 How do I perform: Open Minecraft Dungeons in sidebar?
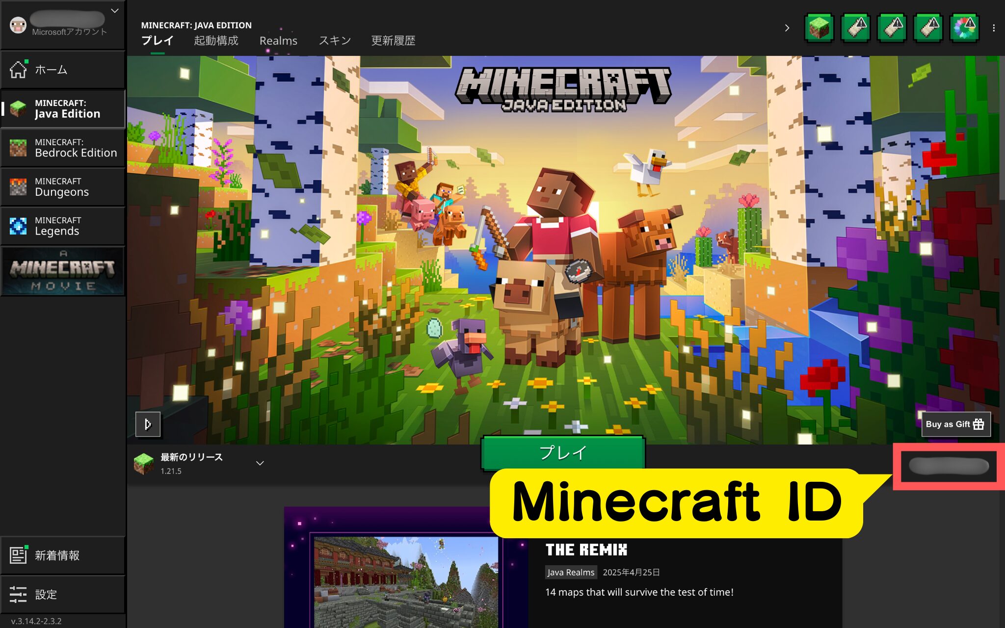63,187
